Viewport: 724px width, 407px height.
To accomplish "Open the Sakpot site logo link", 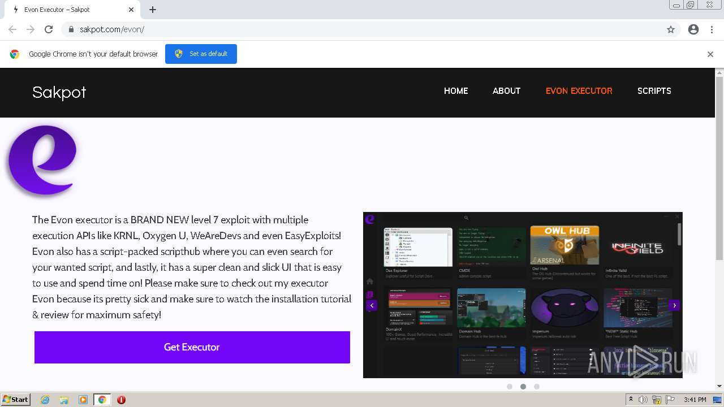I will pyautogui.click(x=59, y=92).
